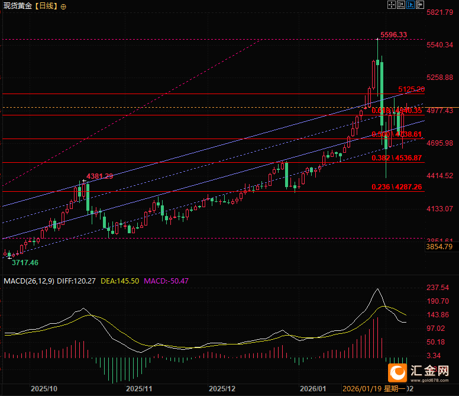This screenshot has height=396, width=459.
Task: Select the 0.500 Fibonacci level label
Action: tap(397, 134)
